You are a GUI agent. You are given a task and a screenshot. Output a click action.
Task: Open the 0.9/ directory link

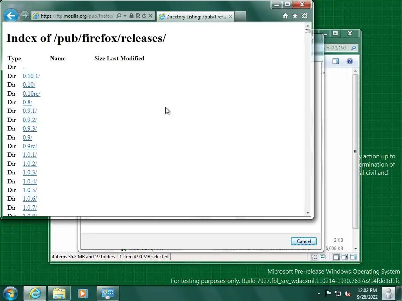[x=27, y=138]
